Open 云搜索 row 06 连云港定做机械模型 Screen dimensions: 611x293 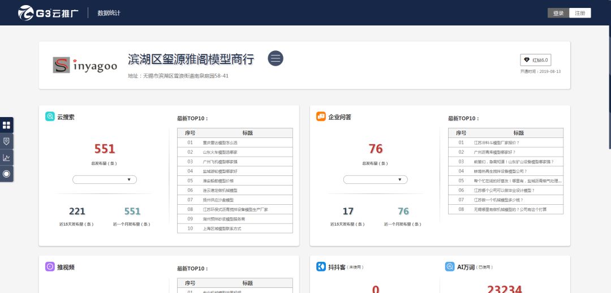click(235, 190)
